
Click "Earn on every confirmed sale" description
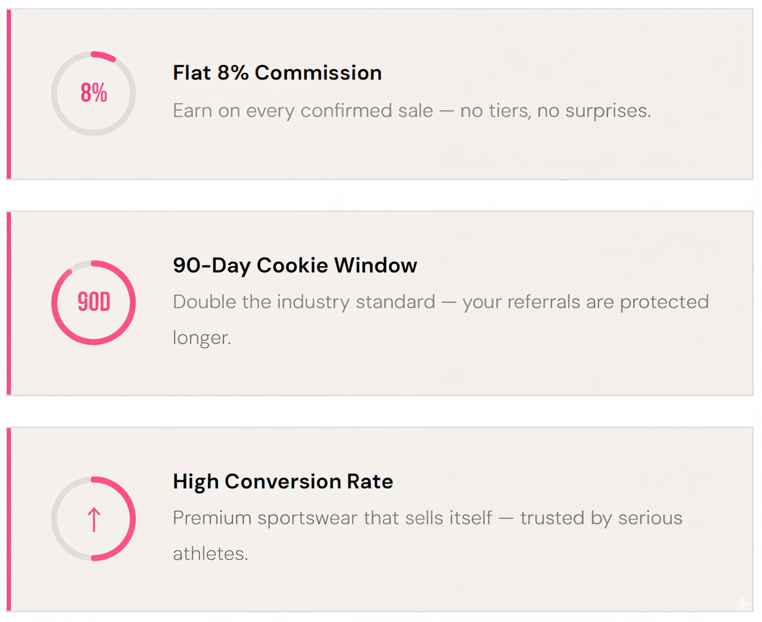[303, 110]
